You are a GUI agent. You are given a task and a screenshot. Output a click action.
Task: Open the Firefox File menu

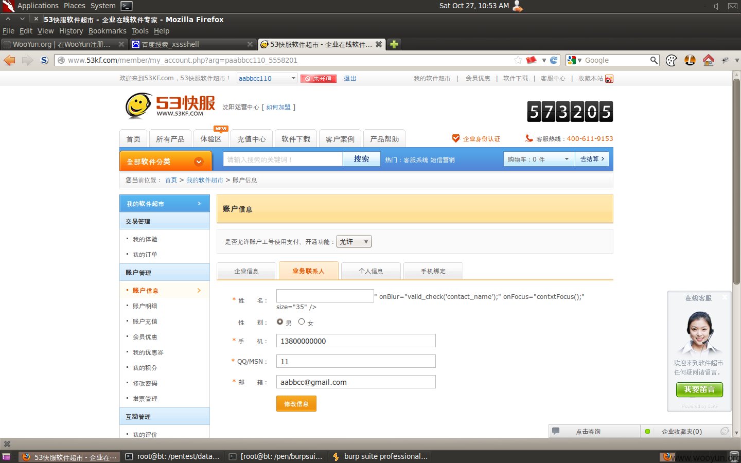click(8, 31)
